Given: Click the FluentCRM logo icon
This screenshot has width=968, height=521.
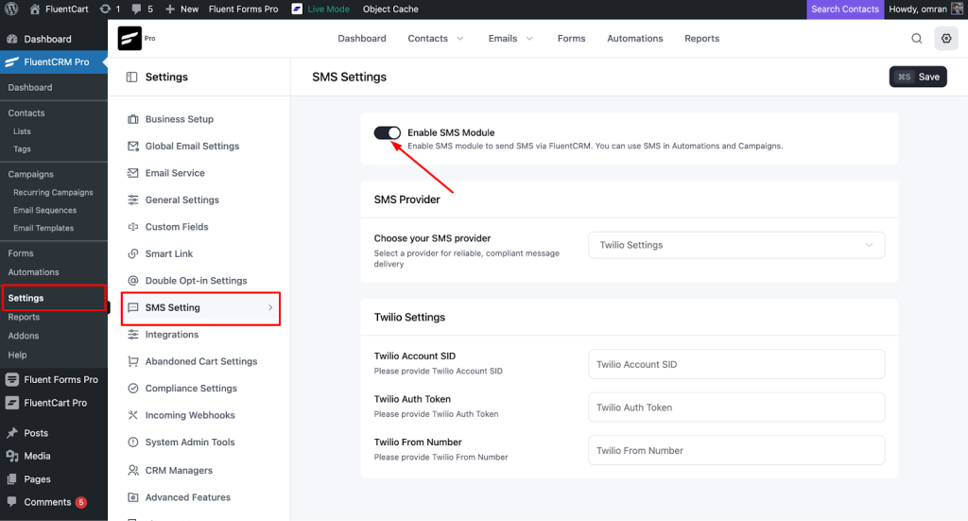Looking at the screenshot, I should [x=130, y=39].
